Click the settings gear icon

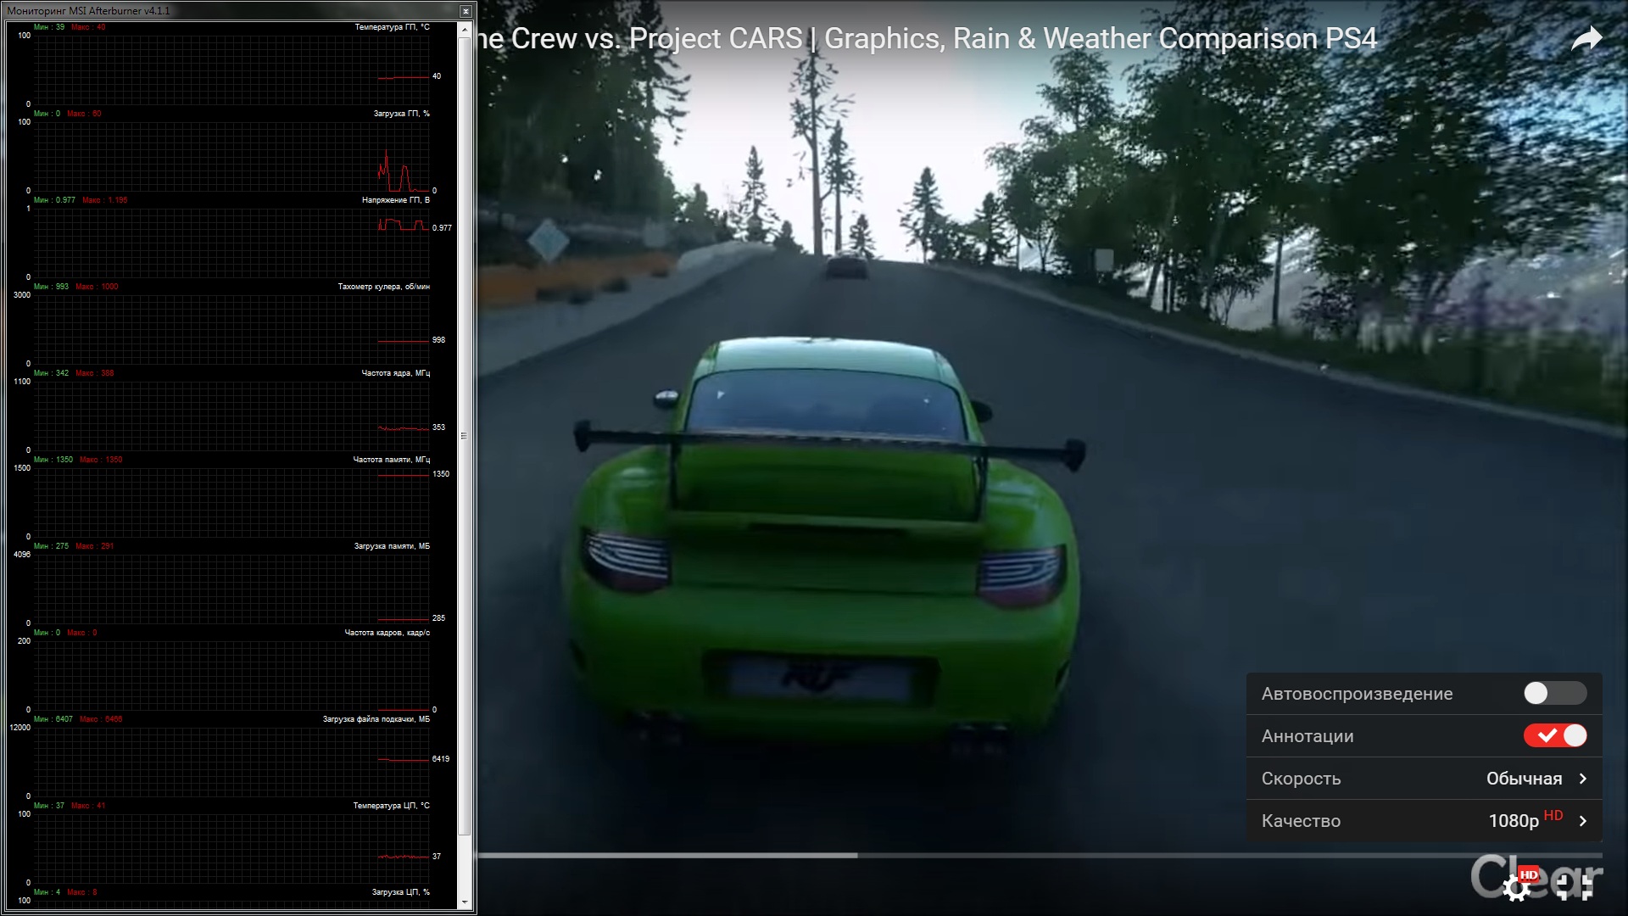coord(1516,888)
